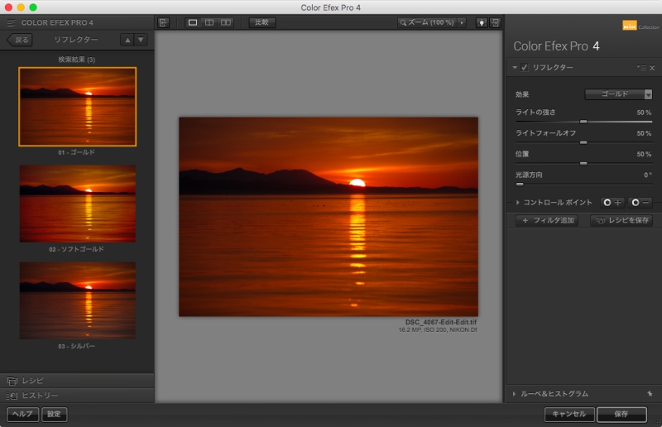The height and width of the screenshot is (427, 662).
Task: Click the 比較 compare button
Action: [261, 22]
